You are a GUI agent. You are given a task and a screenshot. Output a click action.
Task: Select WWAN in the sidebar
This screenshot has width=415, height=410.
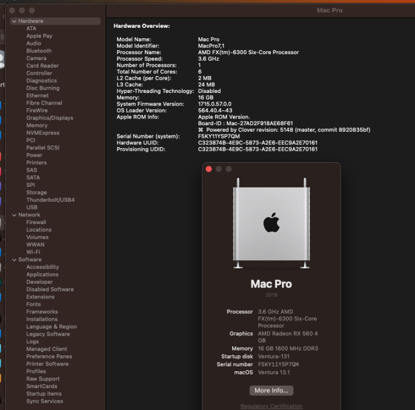click(36, 244)
